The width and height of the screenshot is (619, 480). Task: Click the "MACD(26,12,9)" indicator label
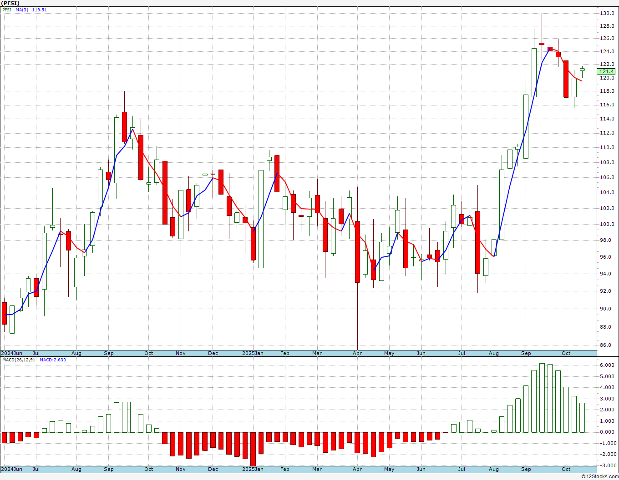pyautogui.click(x=18, y=360)
